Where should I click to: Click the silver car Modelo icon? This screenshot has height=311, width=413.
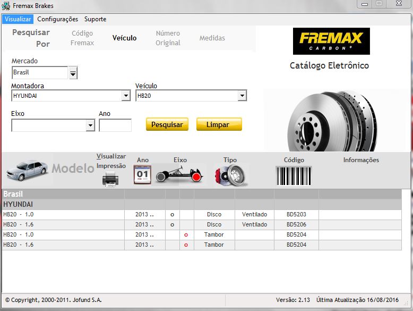point(28,170)
